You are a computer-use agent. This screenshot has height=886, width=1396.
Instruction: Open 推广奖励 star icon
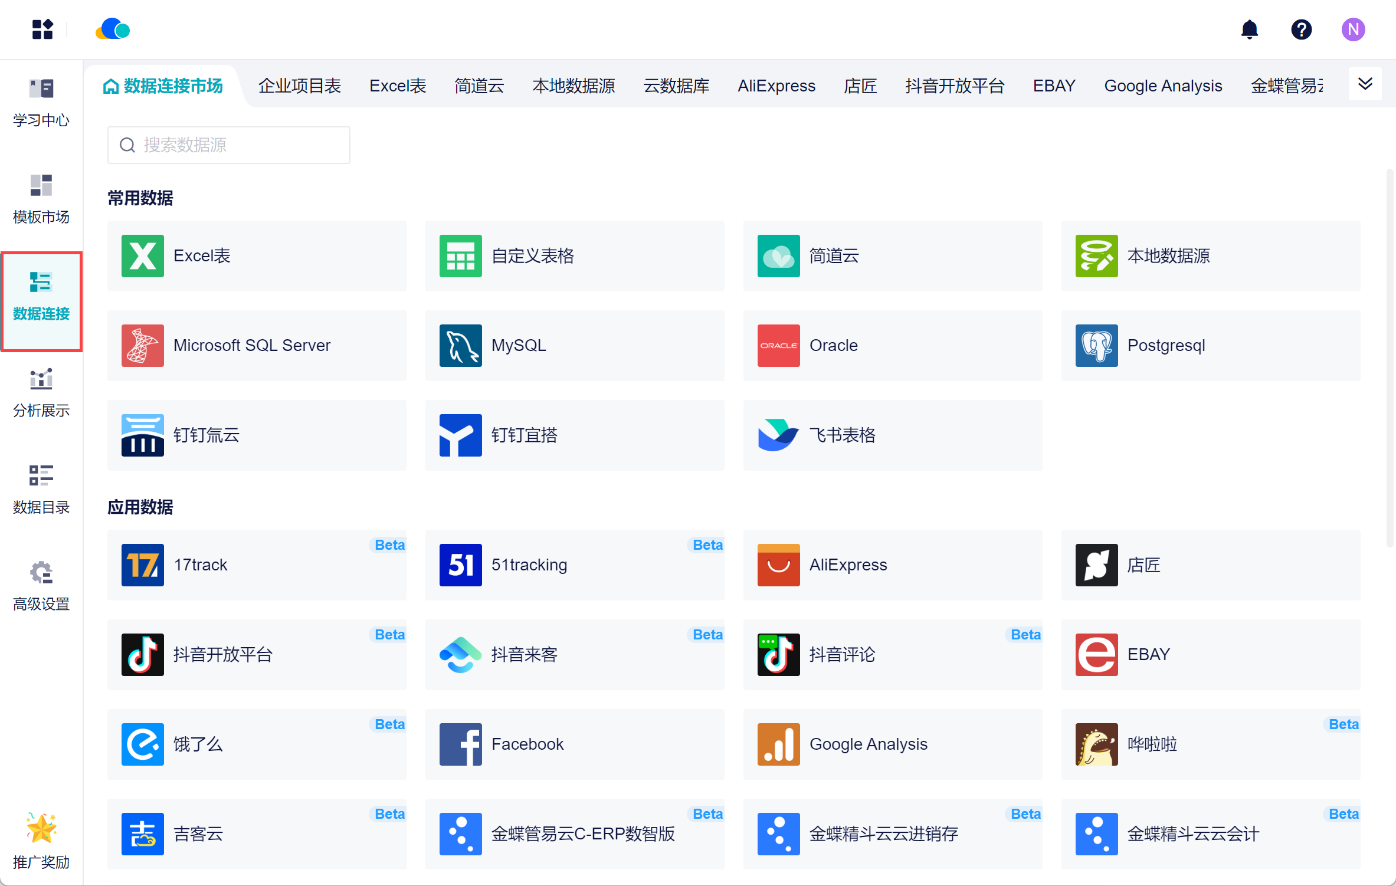41,828
